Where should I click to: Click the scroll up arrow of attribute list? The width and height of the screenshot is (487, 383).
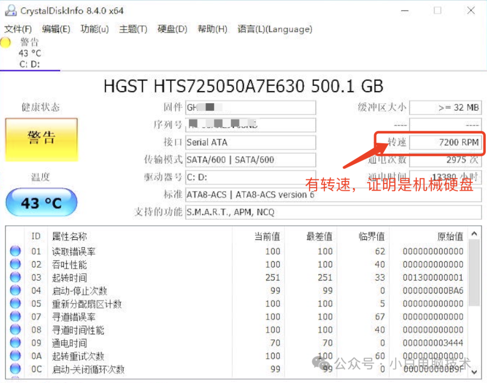474,234
